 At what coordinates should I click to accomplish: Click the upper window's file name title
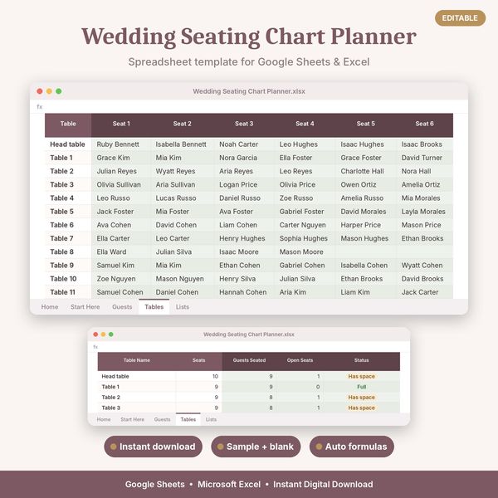click(x=249, y=91)
